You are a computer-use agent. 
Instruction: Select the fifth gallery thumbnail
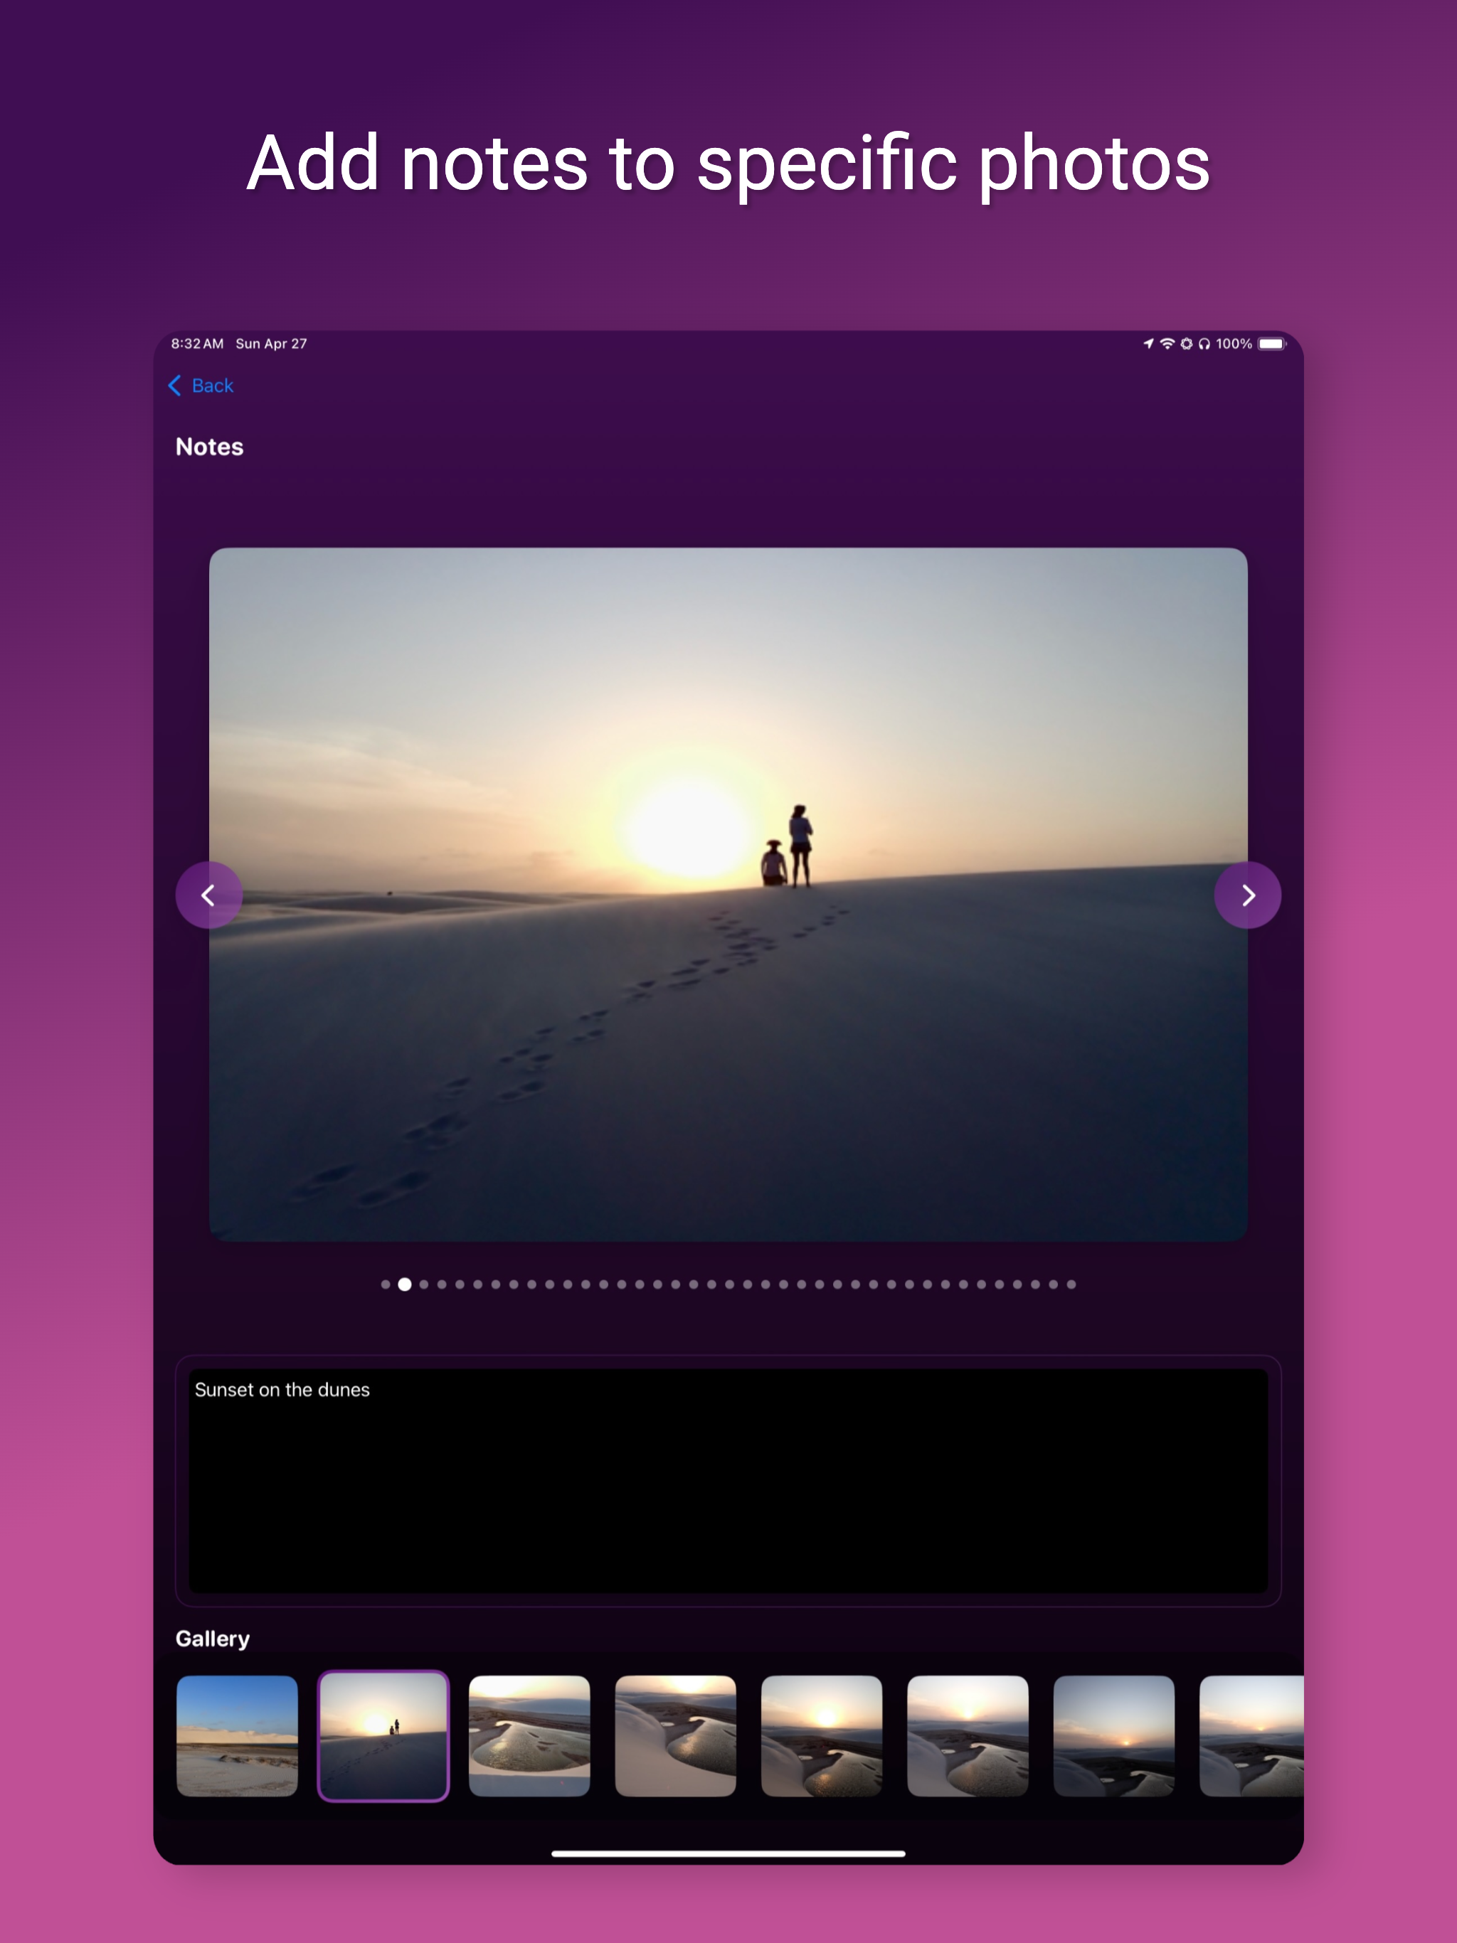tap(822, 1736)
